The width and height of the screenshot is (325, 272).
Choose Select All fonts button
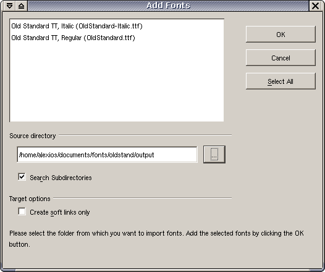point(281,81)
